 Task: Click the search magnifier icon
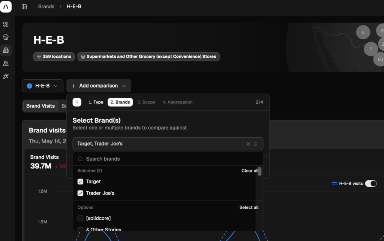tap(80, 159)
